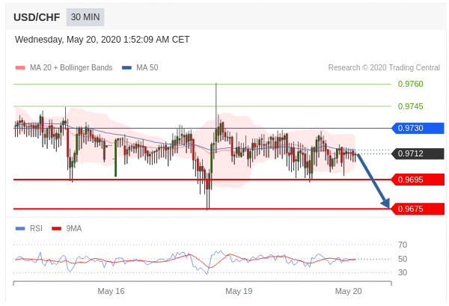The image size is (449, 306).
Task: Click the blue 0.9730 pivot price tag
Action: pos(418,128)
